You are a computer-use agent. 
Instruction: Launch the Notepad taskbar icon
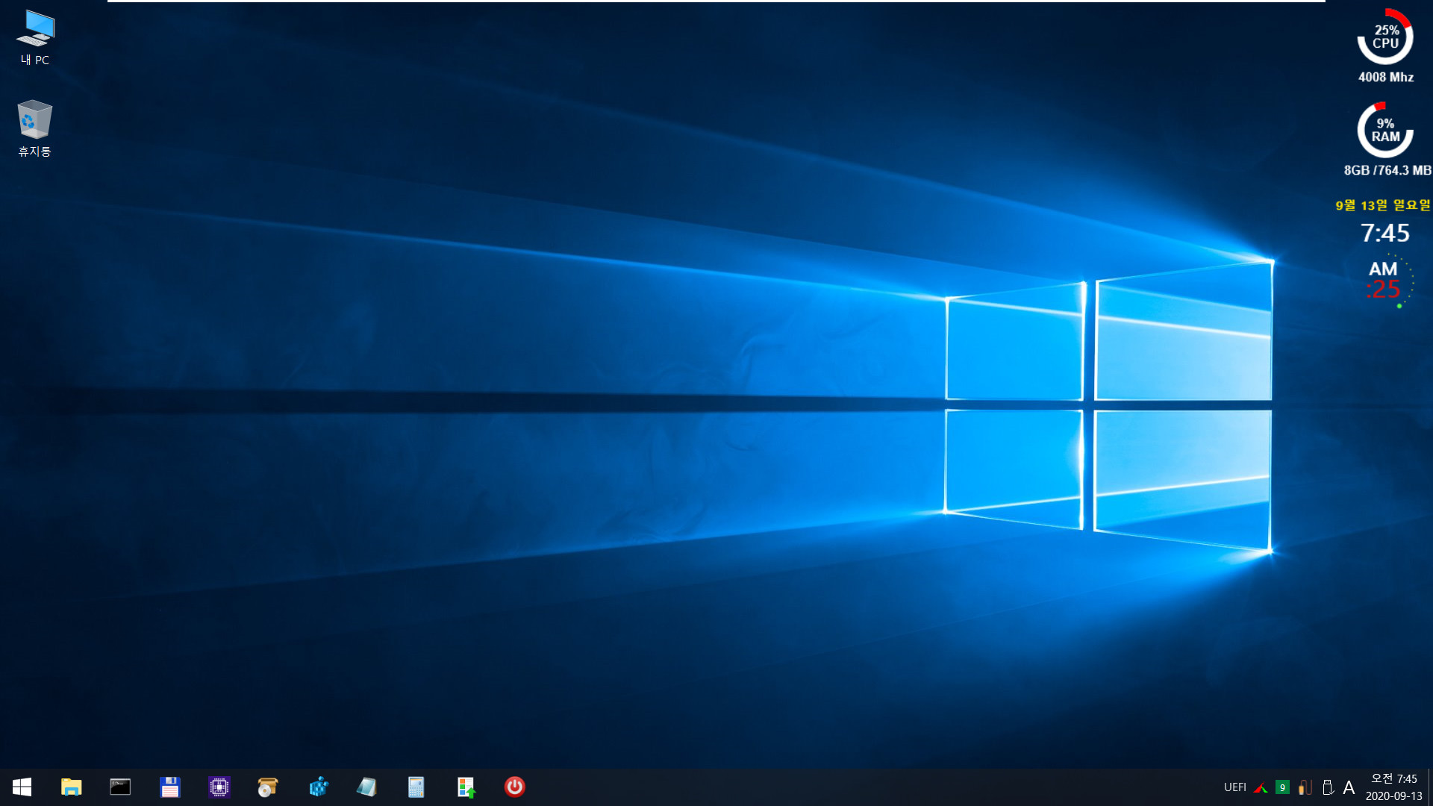pos(366,787)
